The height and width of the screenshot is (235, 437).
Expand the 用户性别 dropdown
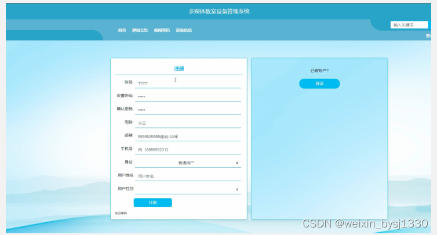188,189
